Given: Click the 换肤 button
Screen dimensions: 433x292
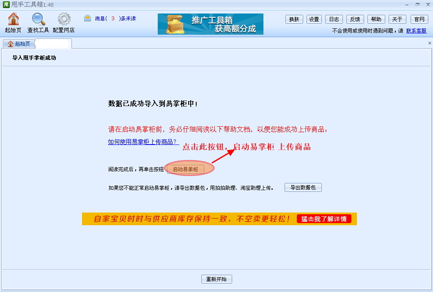Looking at the screenshot, I should pyautogui.click(x=294, y=19).
